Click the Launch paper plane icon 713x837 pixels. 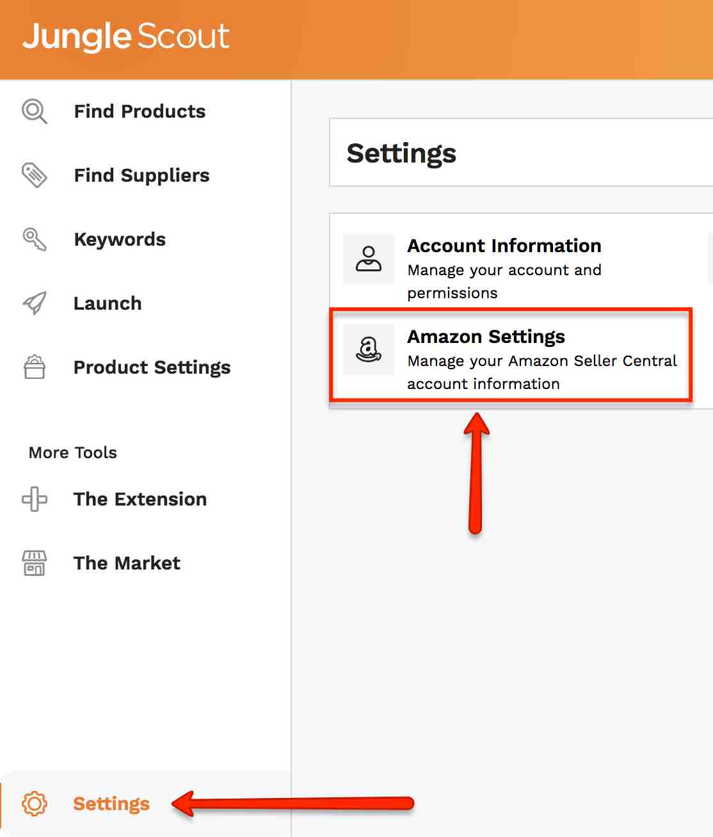pos(35,303)
